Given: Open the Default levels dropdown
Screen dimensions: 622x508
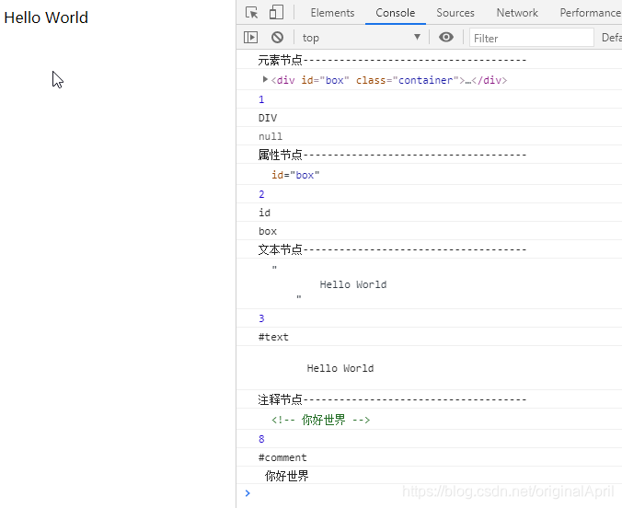Looking at the screenshot, I should coord(611,38).
